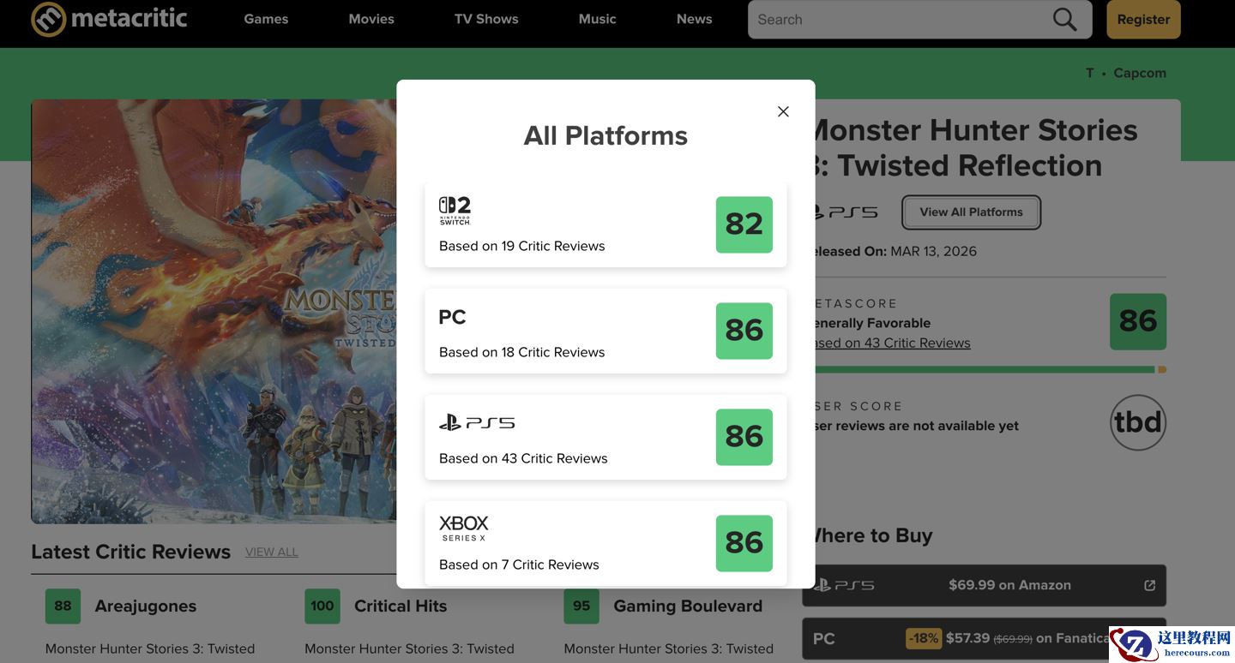Click the PS5 logo on the Amazon buy row

[844, 585]
